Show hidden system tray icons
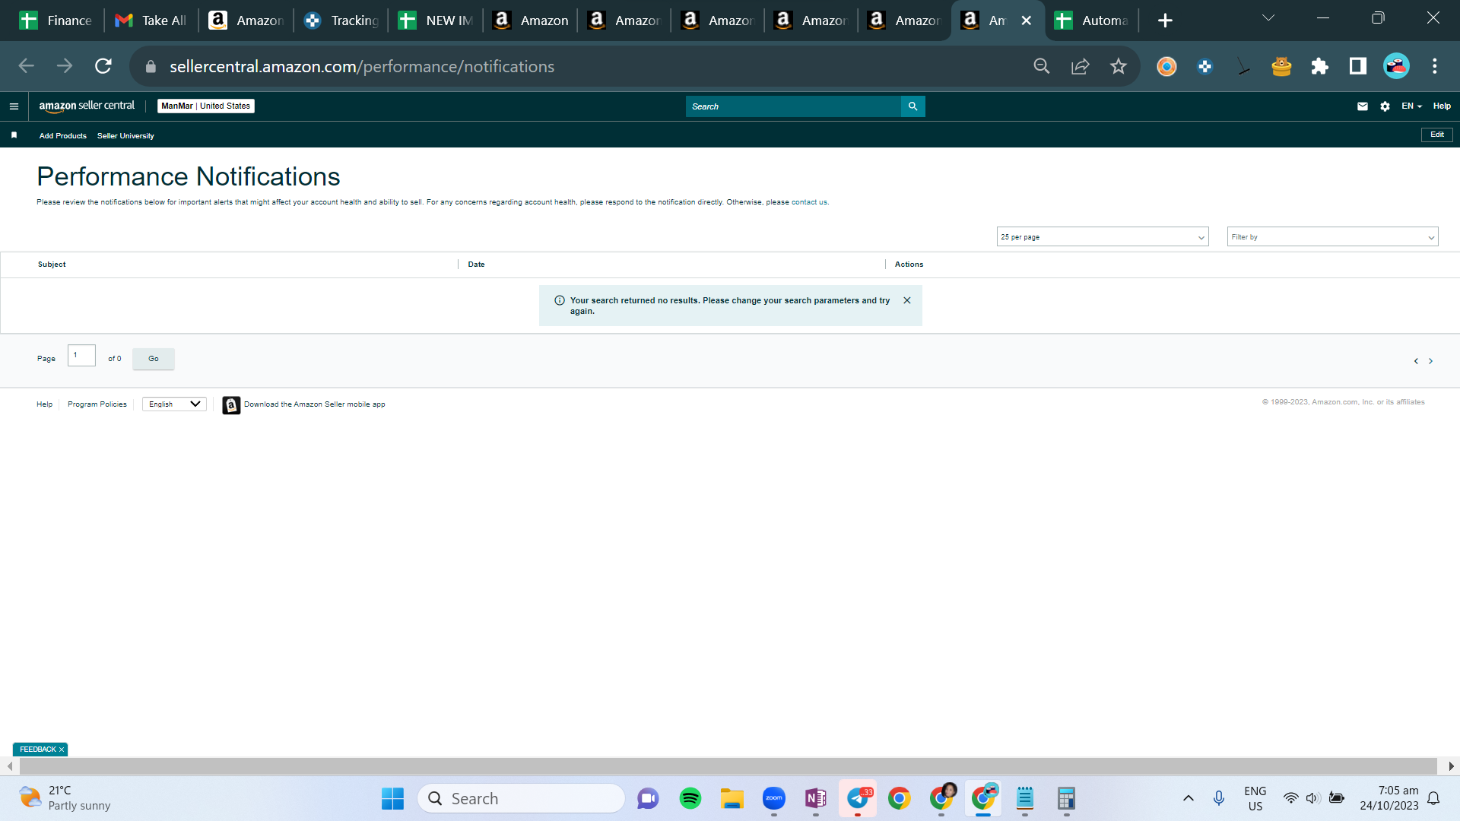 [1189, 798]
